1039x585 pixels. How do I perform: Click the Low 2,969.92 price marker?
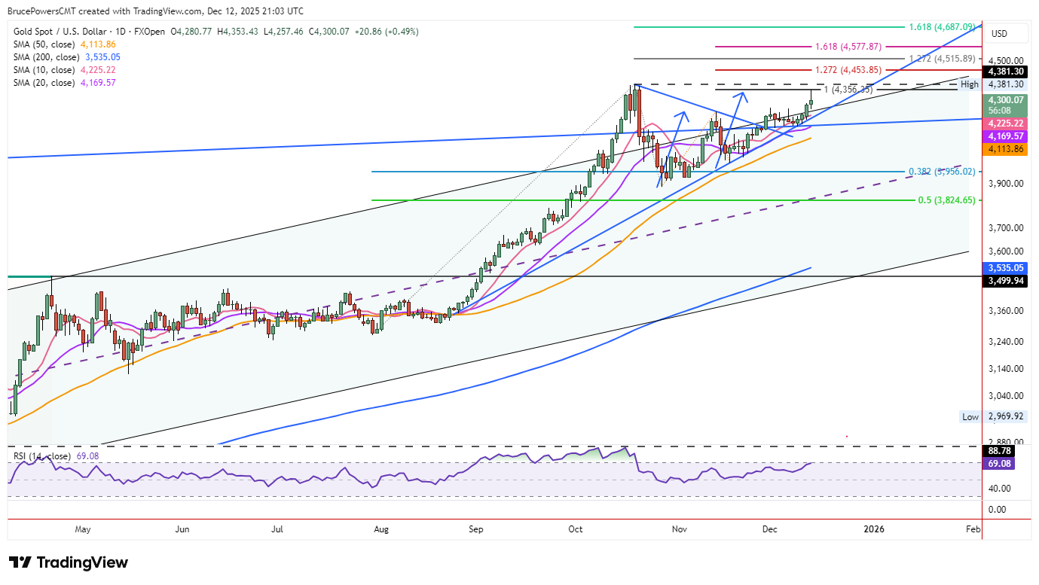tap(995, 416)
